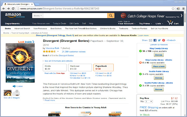
Task: Reload the page with refresh icon
Action: point(13,8)
